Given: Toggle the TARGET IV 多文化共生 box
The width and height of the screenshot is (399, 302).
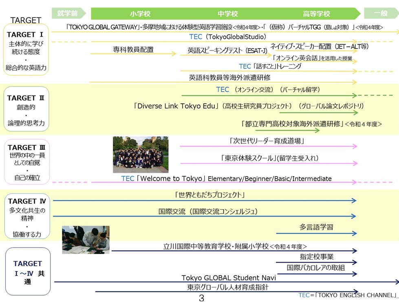Looking at the screenshot, I should pyautogui.click(x=26, y=216).
